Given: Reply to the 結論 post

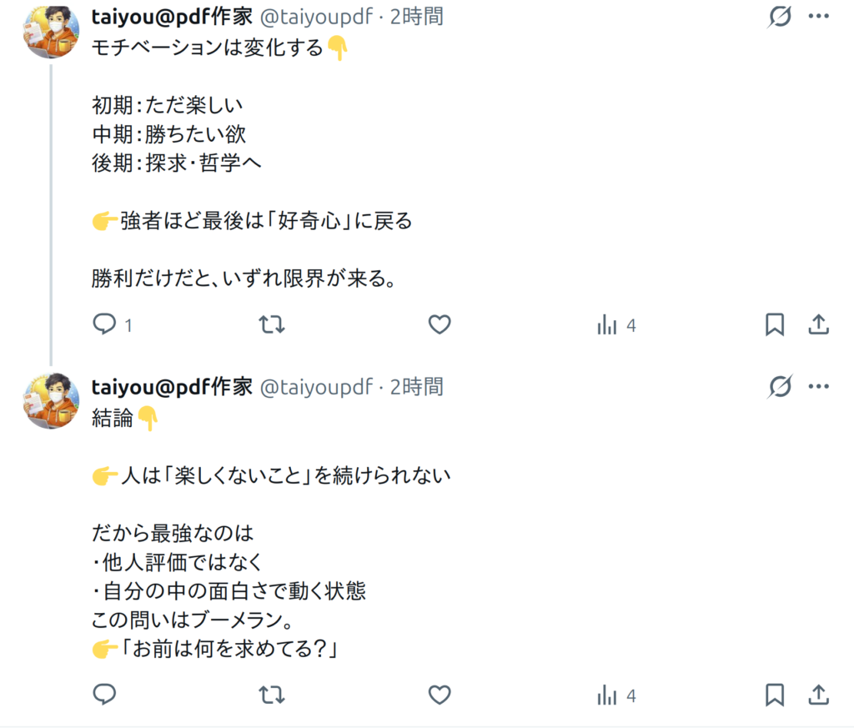Looking at the screenshot, I should [x=104, y=694].
